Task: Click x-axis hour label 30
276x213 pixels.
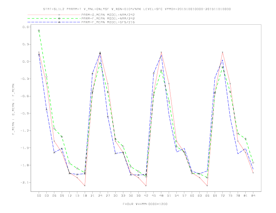Action: (x=115, y=196)
